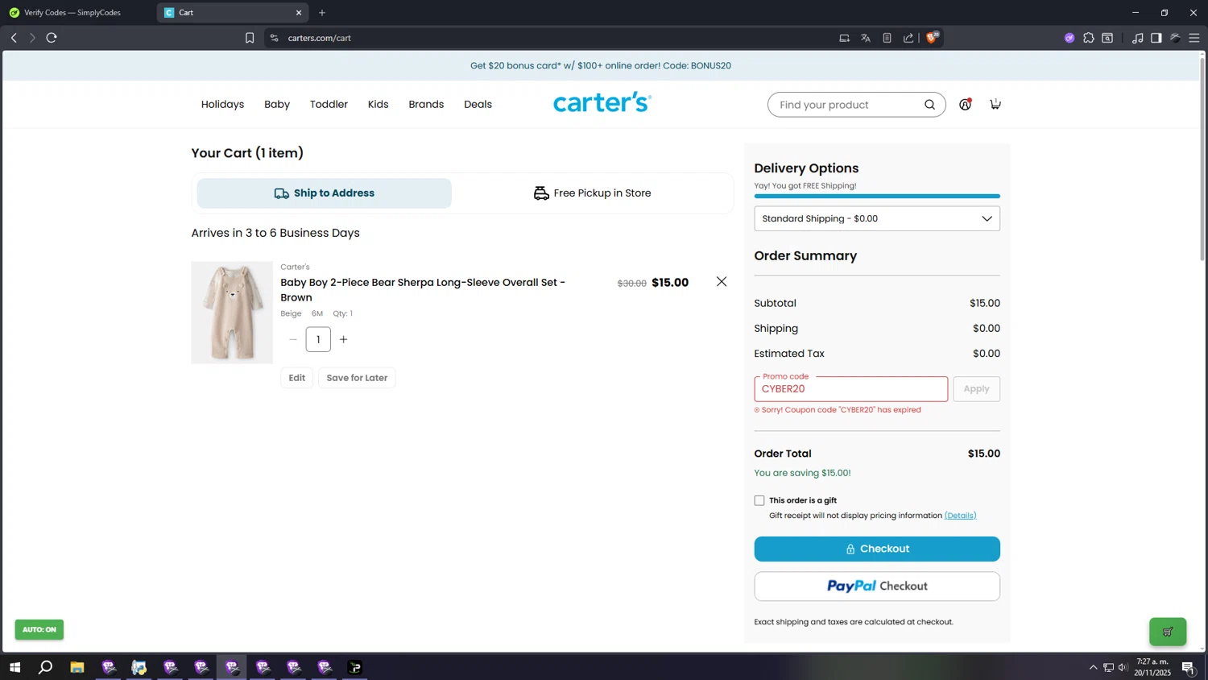Image resolution: width=1208 pixels, height=680 pixels.
Task: Toggle the AUTO: ON button
Action: 39,629
